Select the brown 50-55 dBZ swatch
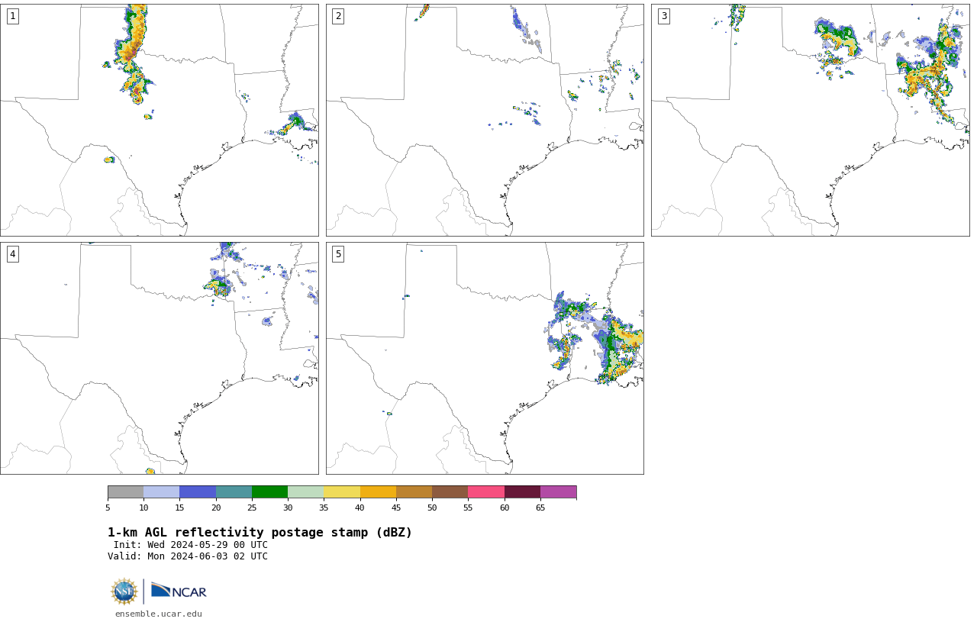The width and height of the screenshot is (977, 622). (450, 491)
